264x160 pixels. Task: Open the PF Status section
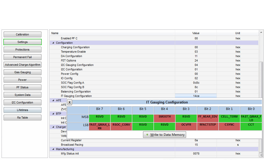[22, 87]
